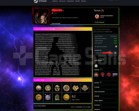
Task: Click the 'Envanter Vitrini' showcase header
Action: (62, 80)
